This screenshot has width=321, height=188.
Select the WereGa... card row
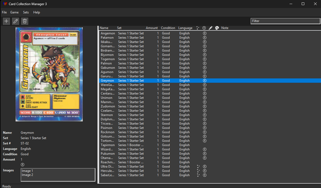pos(210,85)
